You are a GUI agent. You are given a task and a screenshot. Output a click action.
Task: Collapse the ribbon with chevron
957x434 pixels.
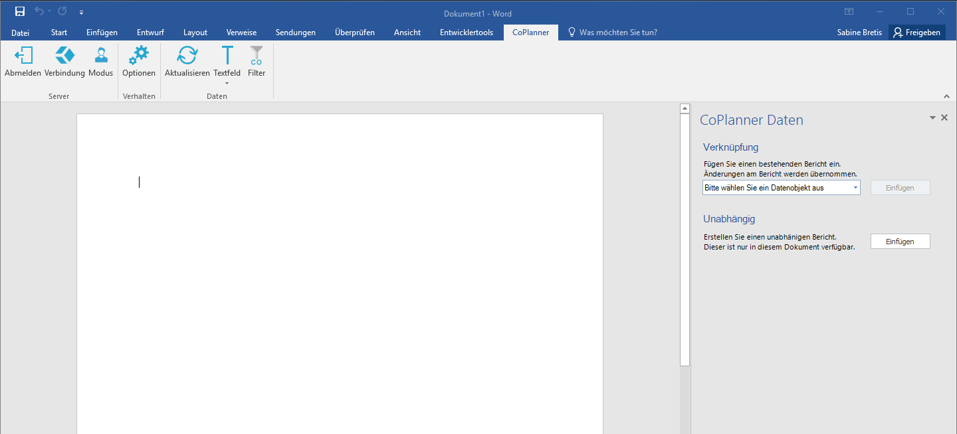(x=946, y=96)
